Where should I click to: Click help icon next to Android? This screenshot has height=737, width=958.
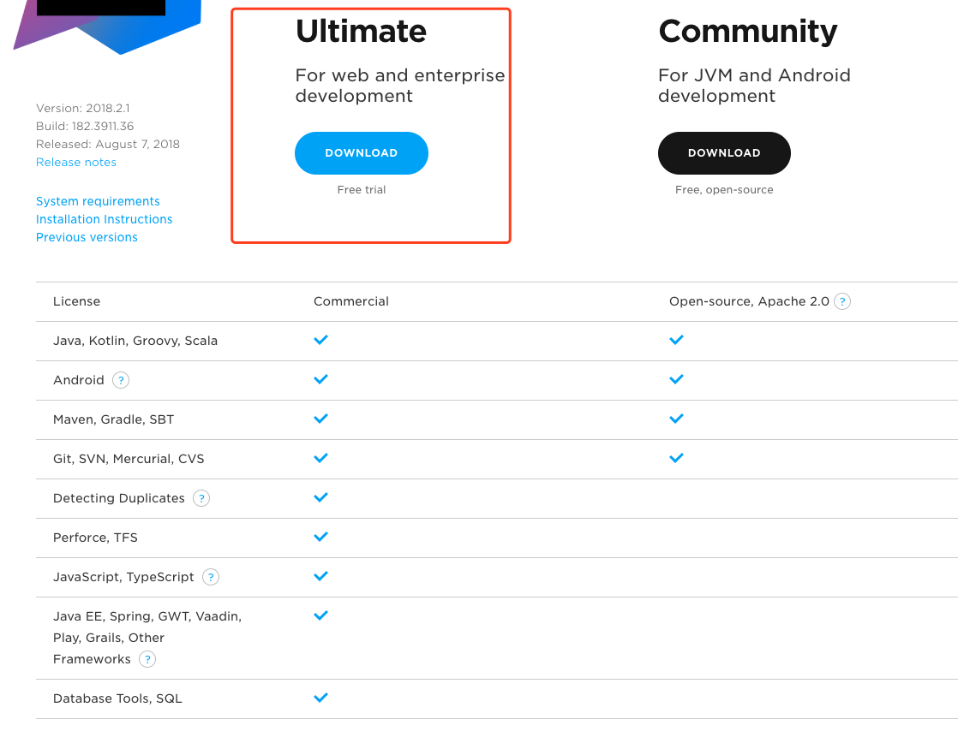(121, 380)
